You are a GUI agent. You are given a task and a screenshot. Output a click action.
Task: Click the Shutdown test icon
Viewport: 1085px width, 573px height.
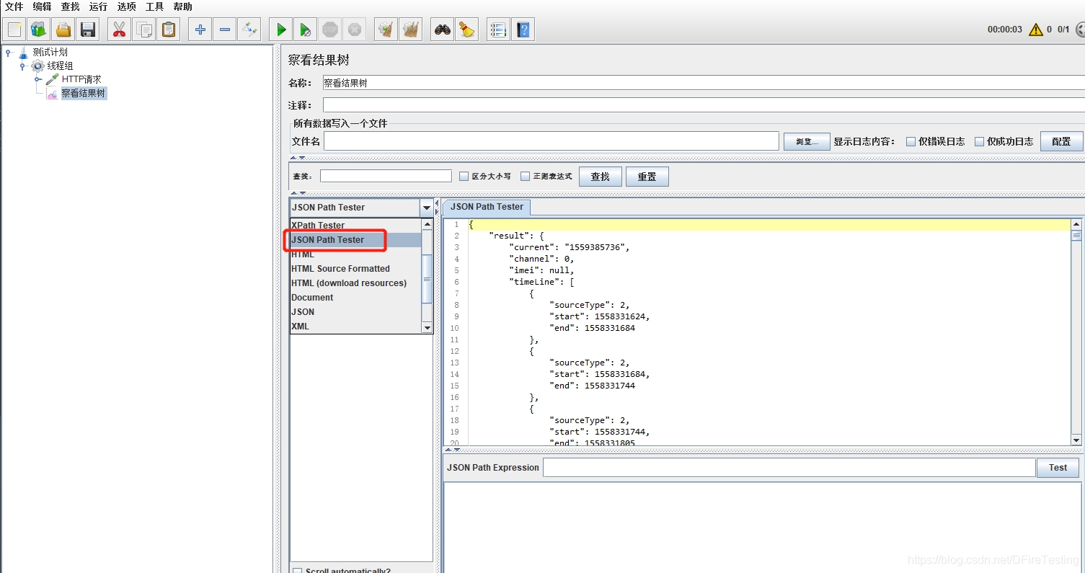click(x=355, y=30)
